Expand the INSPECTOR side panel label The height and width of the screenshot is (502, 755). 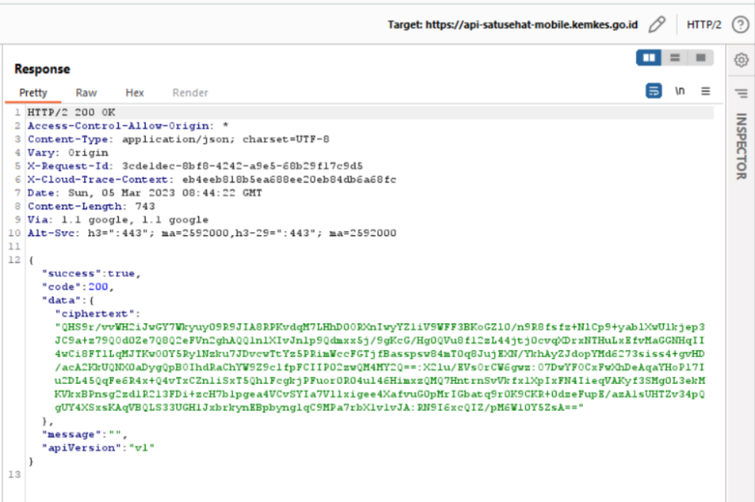pyautogui.click(x=742, y=146)
